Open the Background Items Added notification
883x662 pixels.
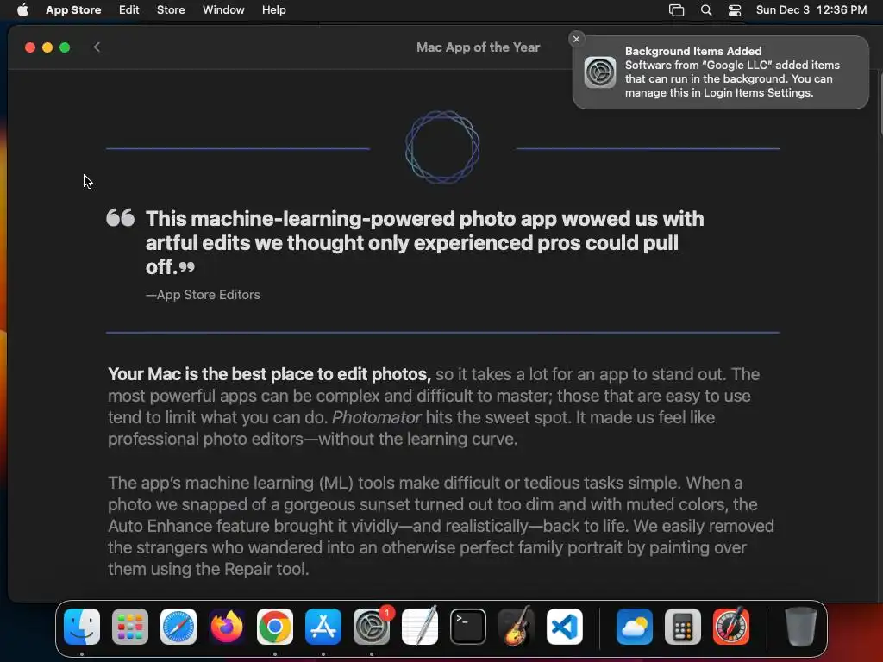(720, 72)
